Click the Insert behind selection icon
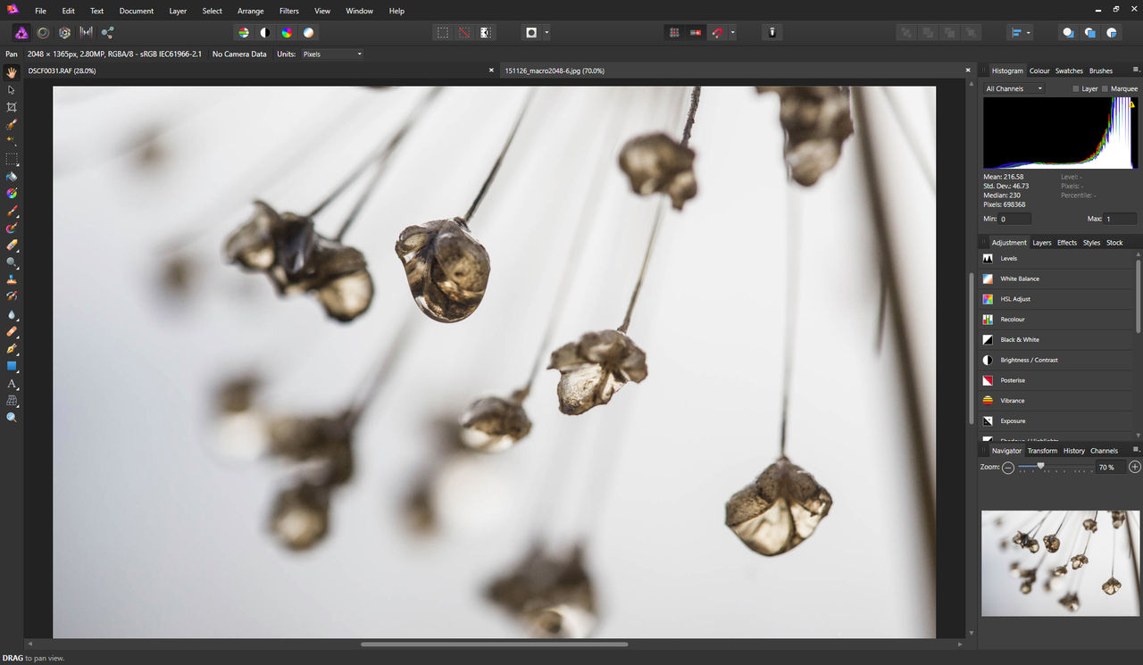The height and width of the screenshot is (665, 1143). pyautogui.click(x=1067, y=32)
